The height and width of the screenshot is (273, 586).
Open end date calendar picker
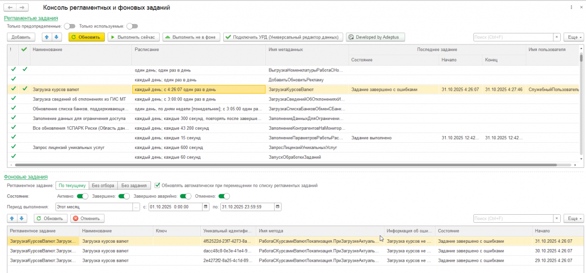(278, 207)
